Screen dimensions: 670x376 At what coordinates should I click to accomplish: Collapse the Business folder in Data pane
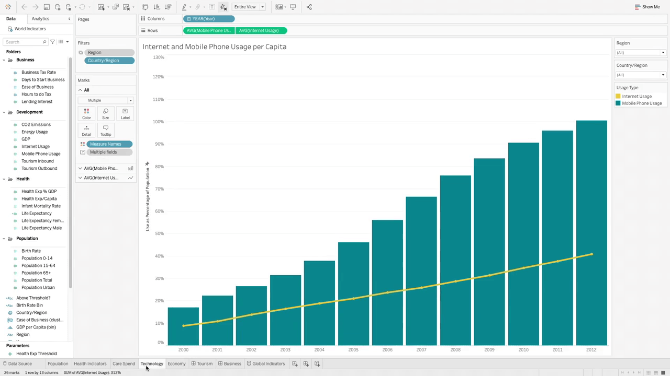click(4, 60)
